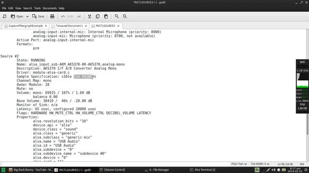Screen dimensions: 309x173
Task: Click the 'Channel Map: mono' line
Action: pyautogui.click(x=34, y=81)
